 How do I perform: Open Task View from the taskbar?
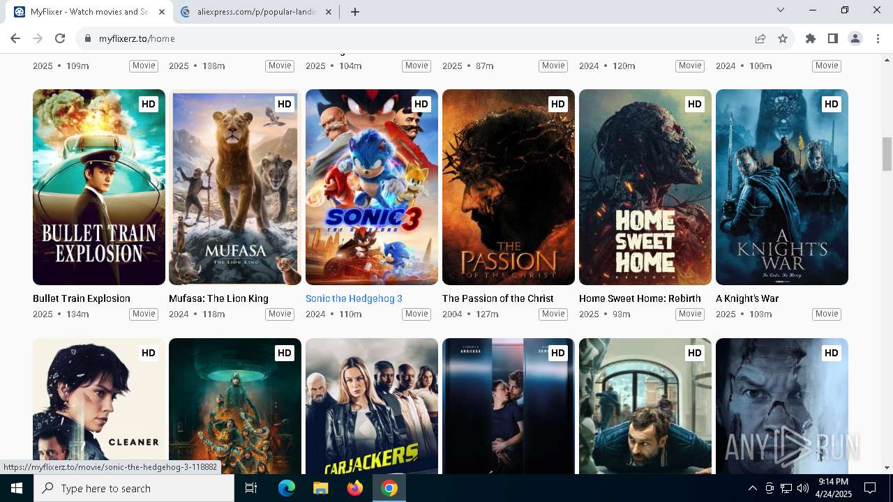251,488
